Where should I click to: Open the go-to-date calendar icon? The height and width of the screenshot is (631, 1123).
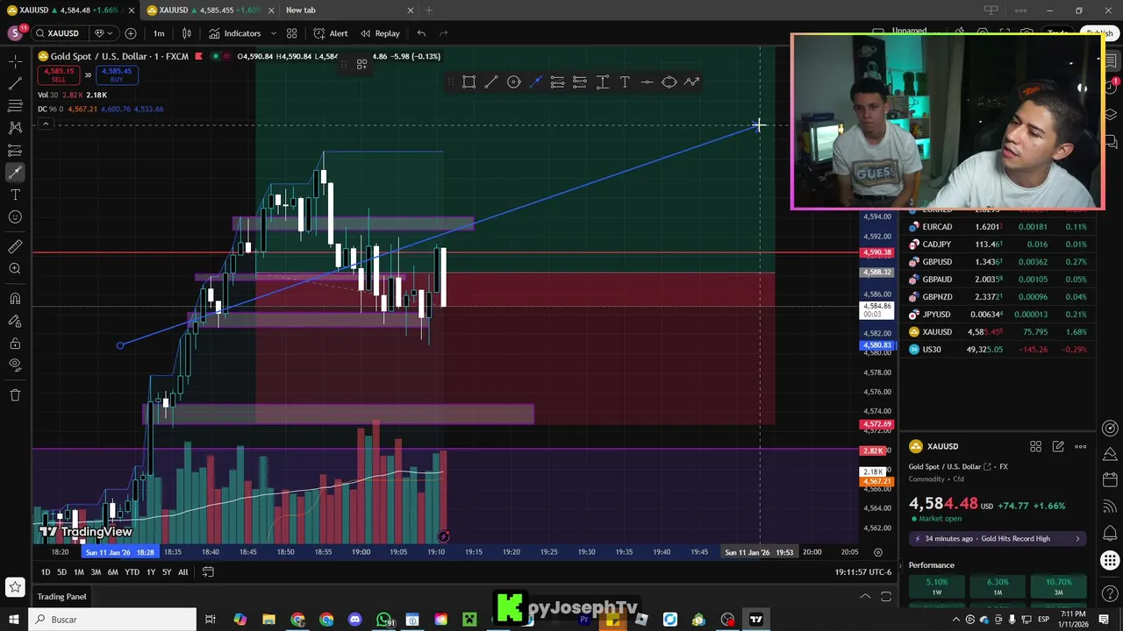pos(208,572)
